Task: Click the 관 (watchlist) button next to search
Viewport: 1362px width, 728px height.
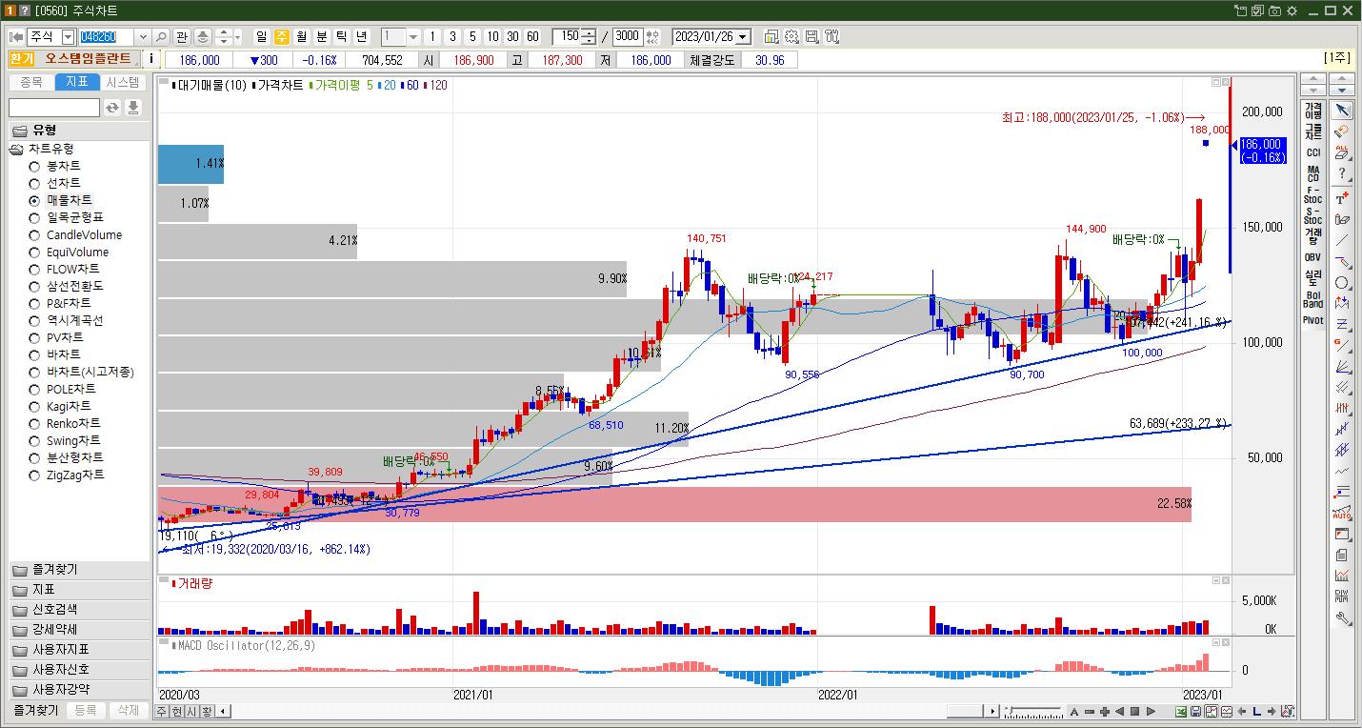Action: [181, 36]
